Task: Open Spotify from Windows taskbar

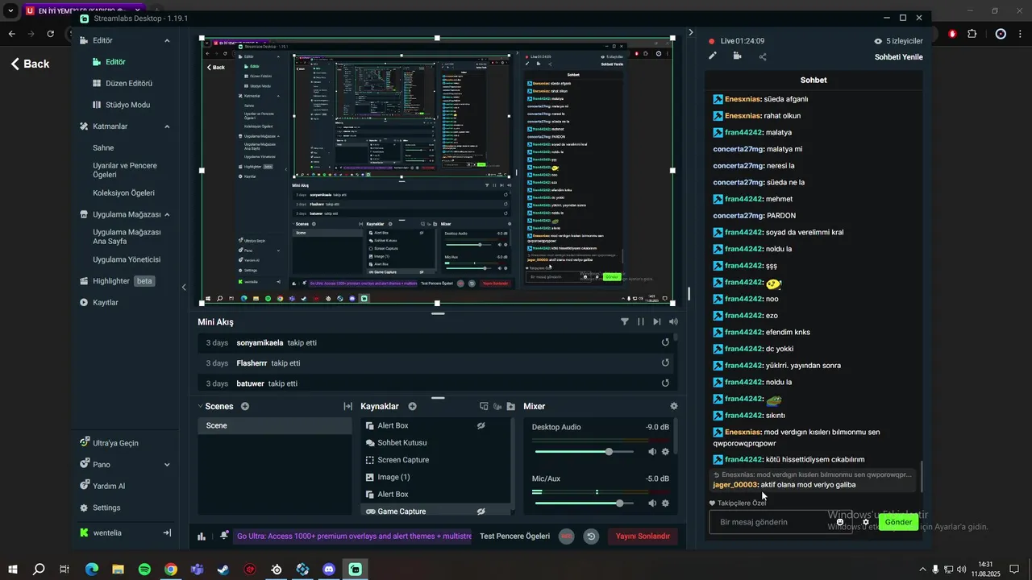Action: 144,570
